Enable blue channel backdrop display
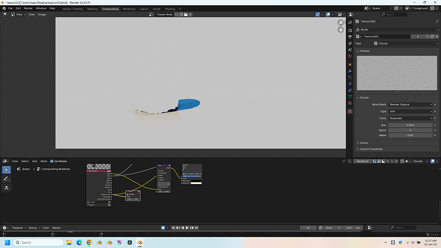The width and height of the screenshot is (441, 248). 396,162
